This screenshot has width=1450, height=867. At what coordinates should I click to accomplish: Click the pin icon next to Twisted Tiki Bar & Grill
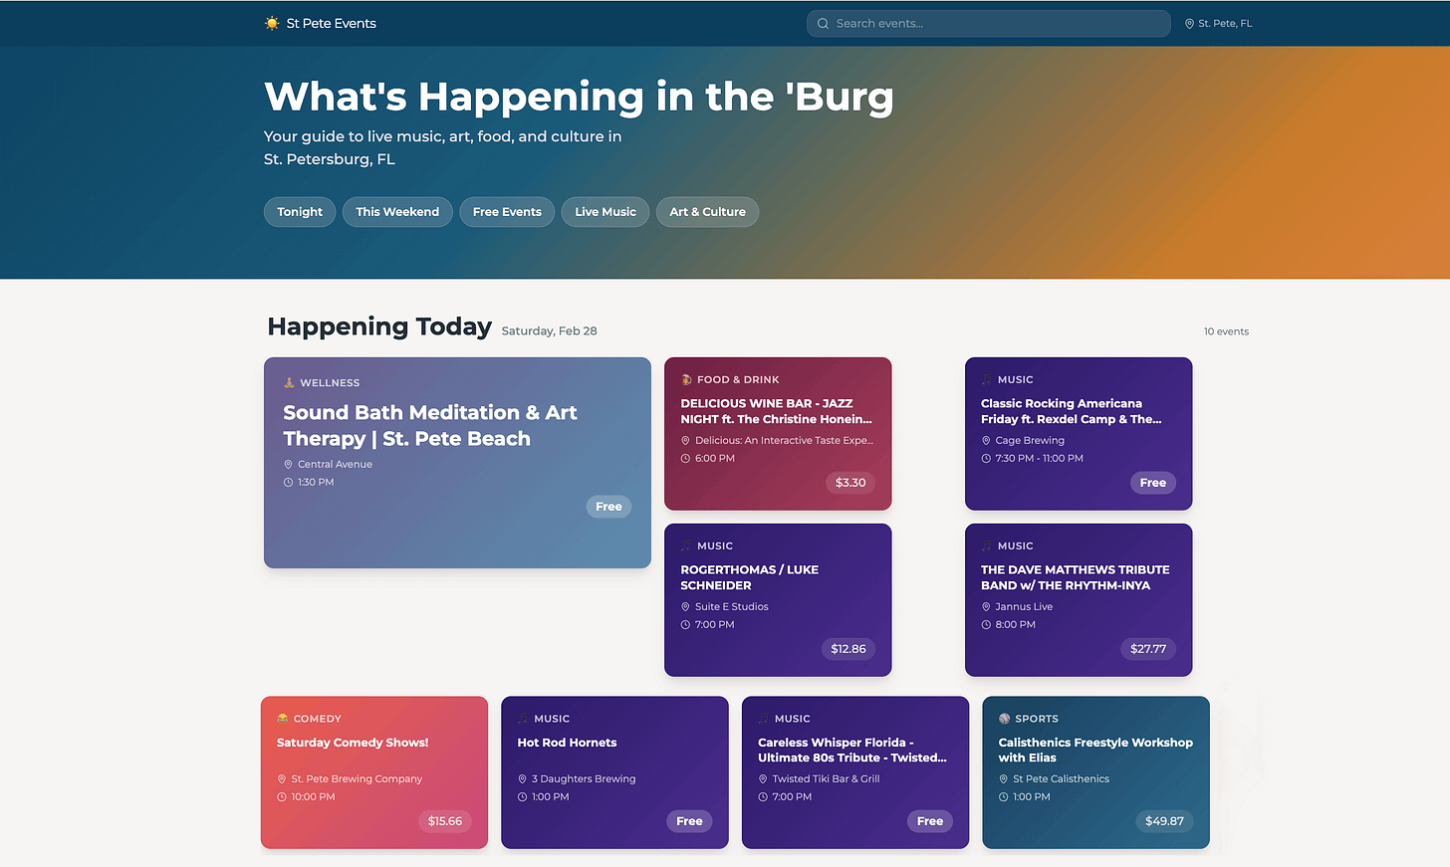pyautogui.click(x=763, y=779)
